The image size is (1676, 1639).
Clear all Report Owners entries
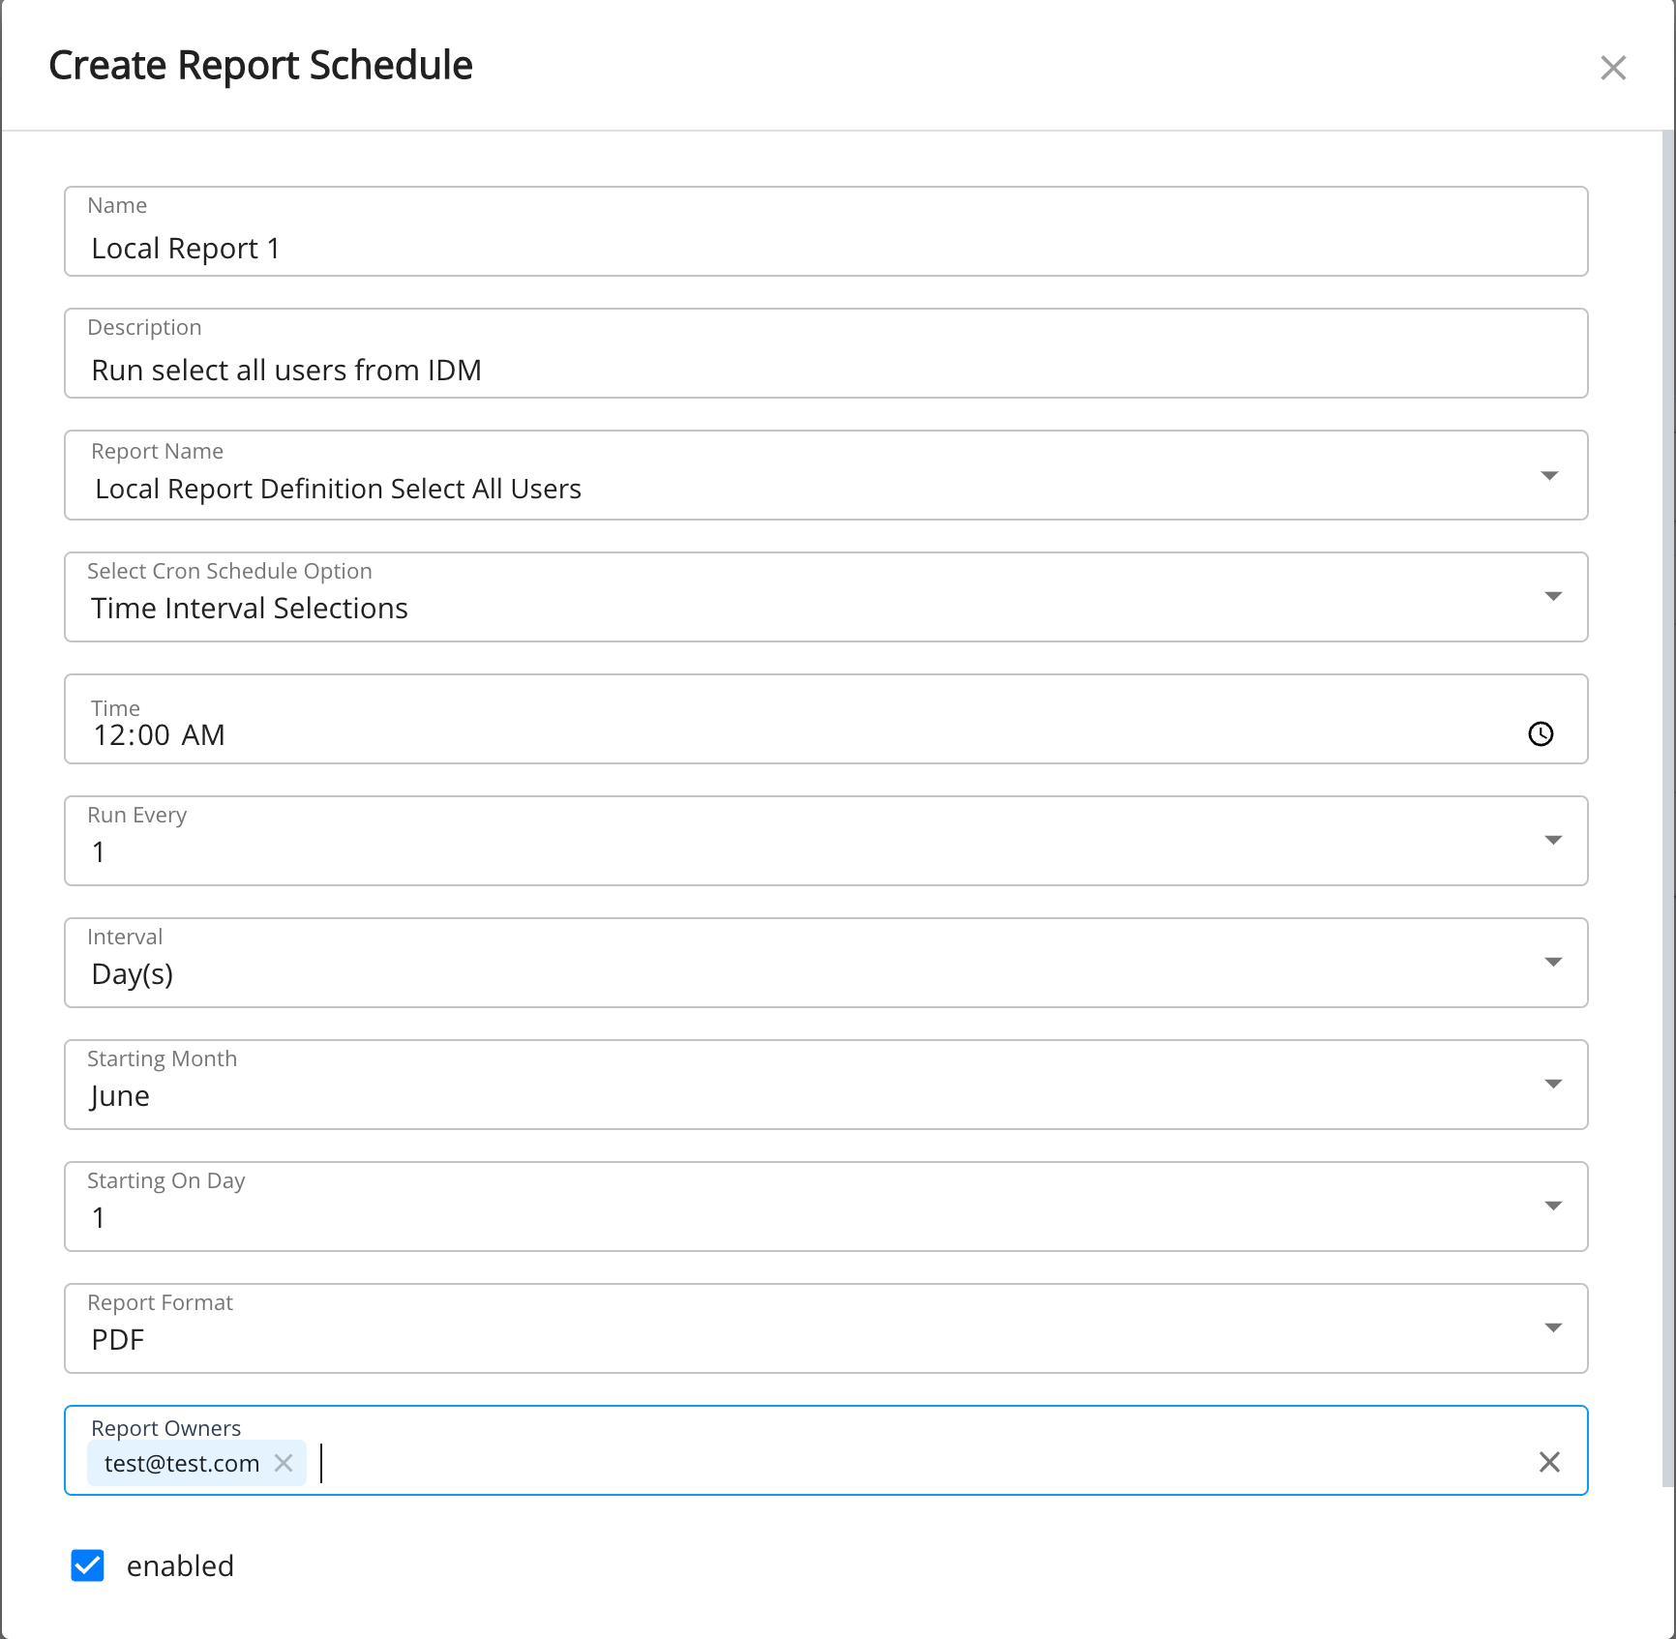pyautogui.click(x=1549, y=1462)
